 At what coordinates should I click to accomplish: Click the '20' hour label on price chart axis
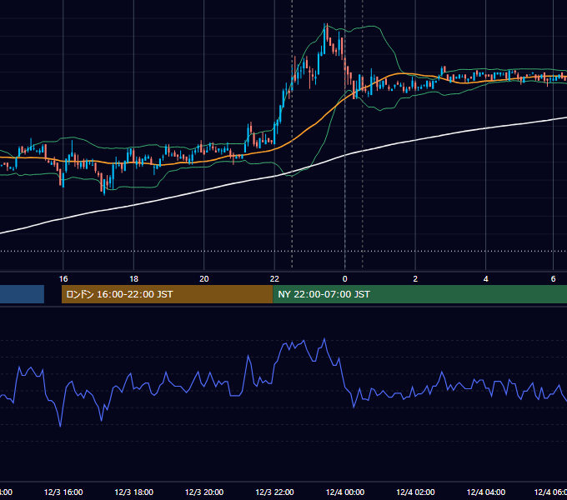tap(204, 279)
